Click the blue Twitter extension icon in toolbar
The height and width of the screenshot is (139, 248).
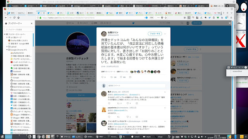point(210,18)
